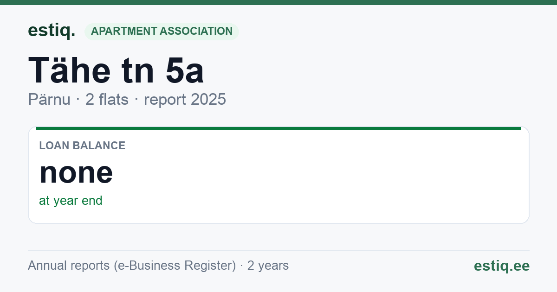Click the LOAN BALANCE label
Screen dimensions: 557x292
click(x=82, y=146)
